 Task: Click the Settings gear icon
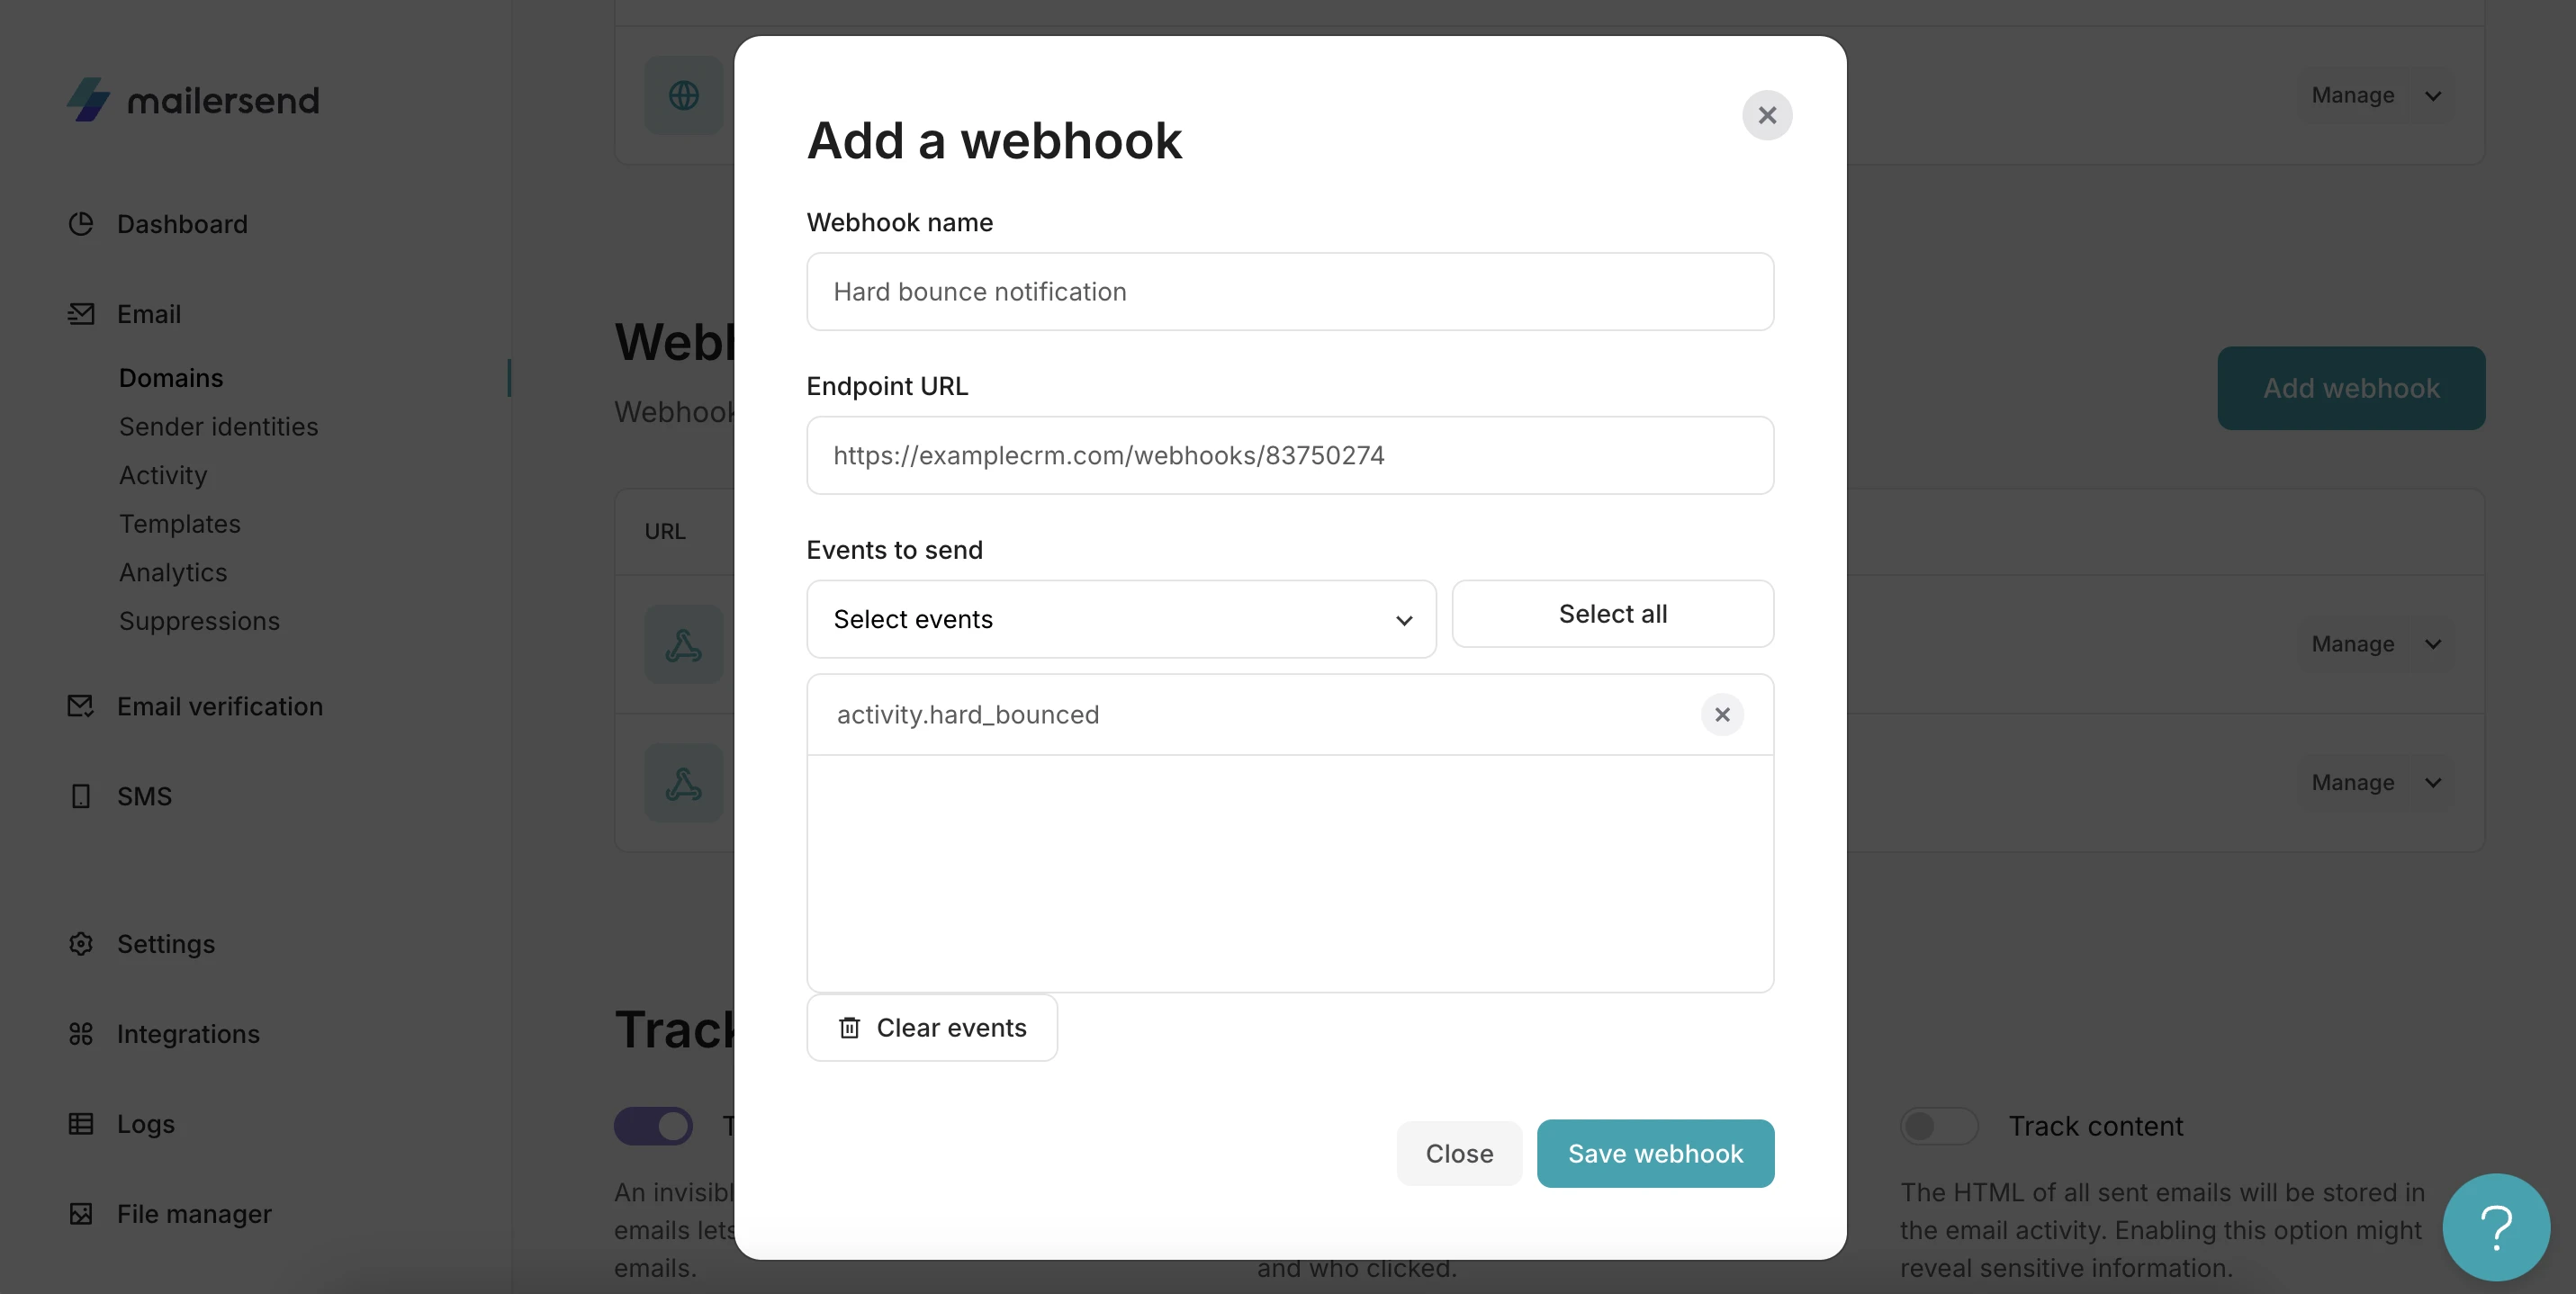point(81,943)
